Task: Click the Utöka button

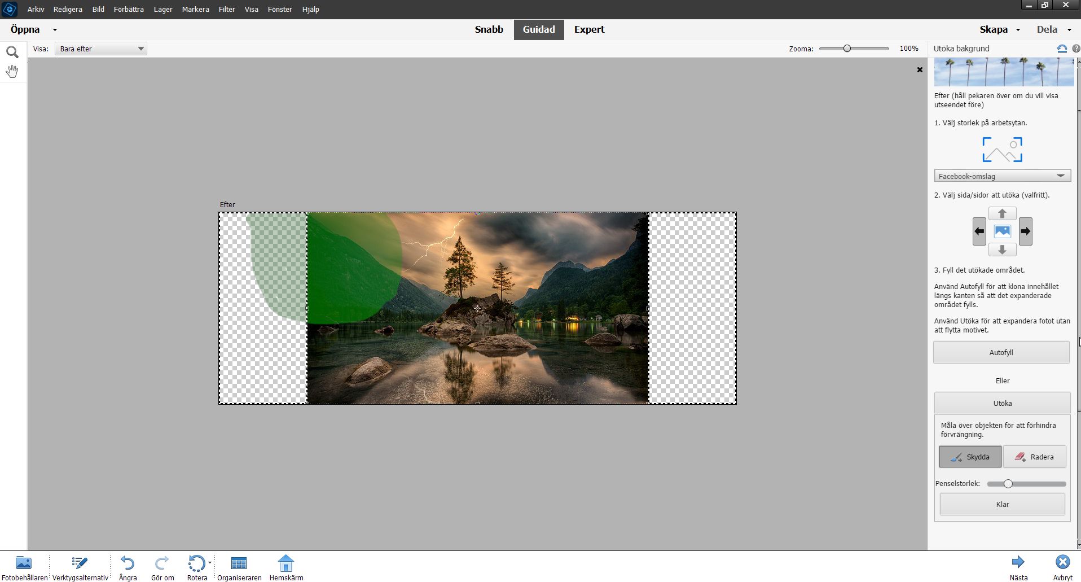Action: coord(1003,403)
